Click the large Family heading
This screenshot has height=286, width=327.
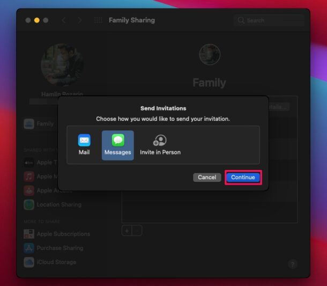click(x=210, y=83)
